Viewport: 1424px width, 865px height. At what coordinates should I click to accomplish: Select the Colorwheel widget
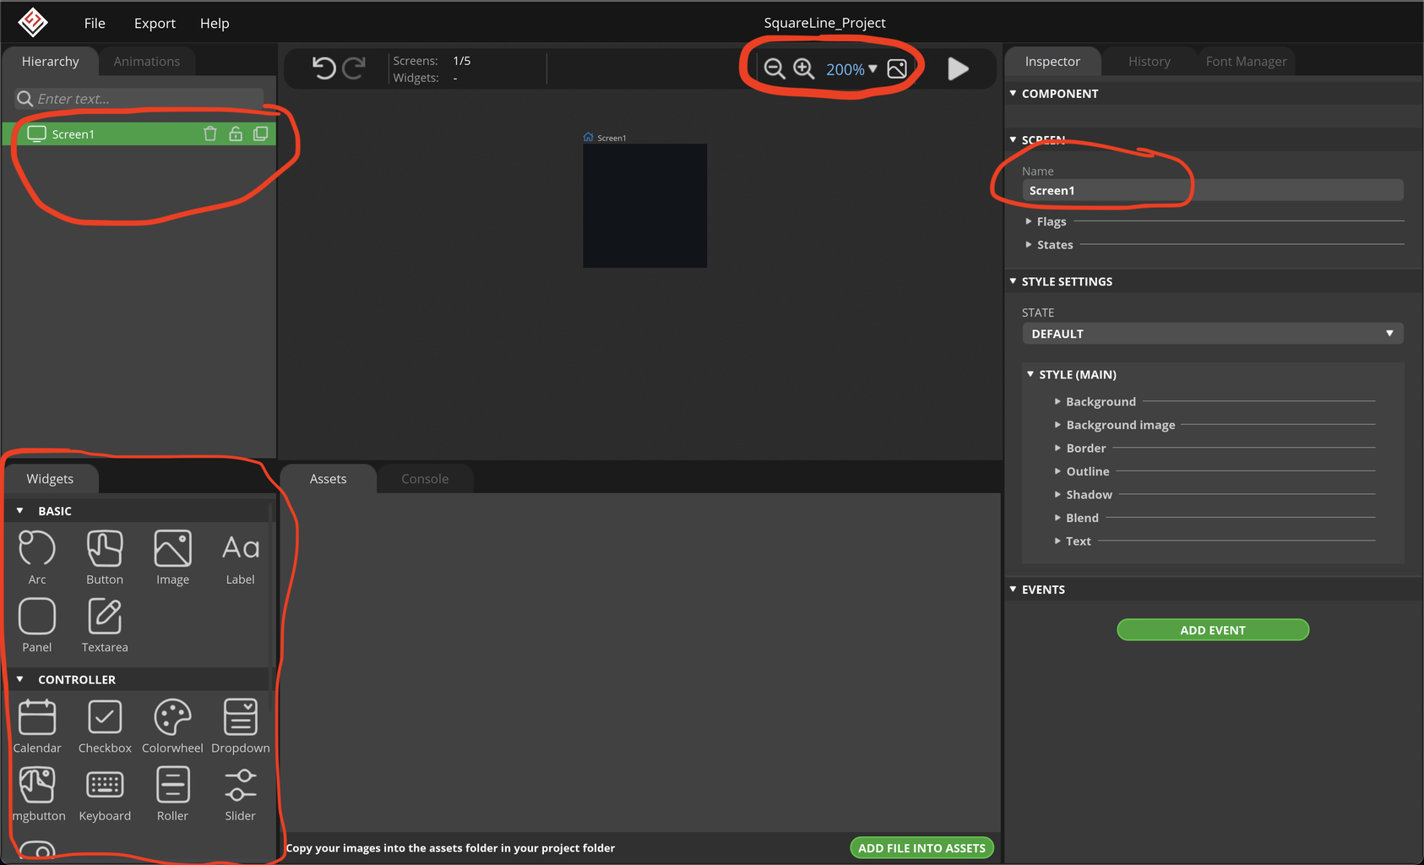172,726
